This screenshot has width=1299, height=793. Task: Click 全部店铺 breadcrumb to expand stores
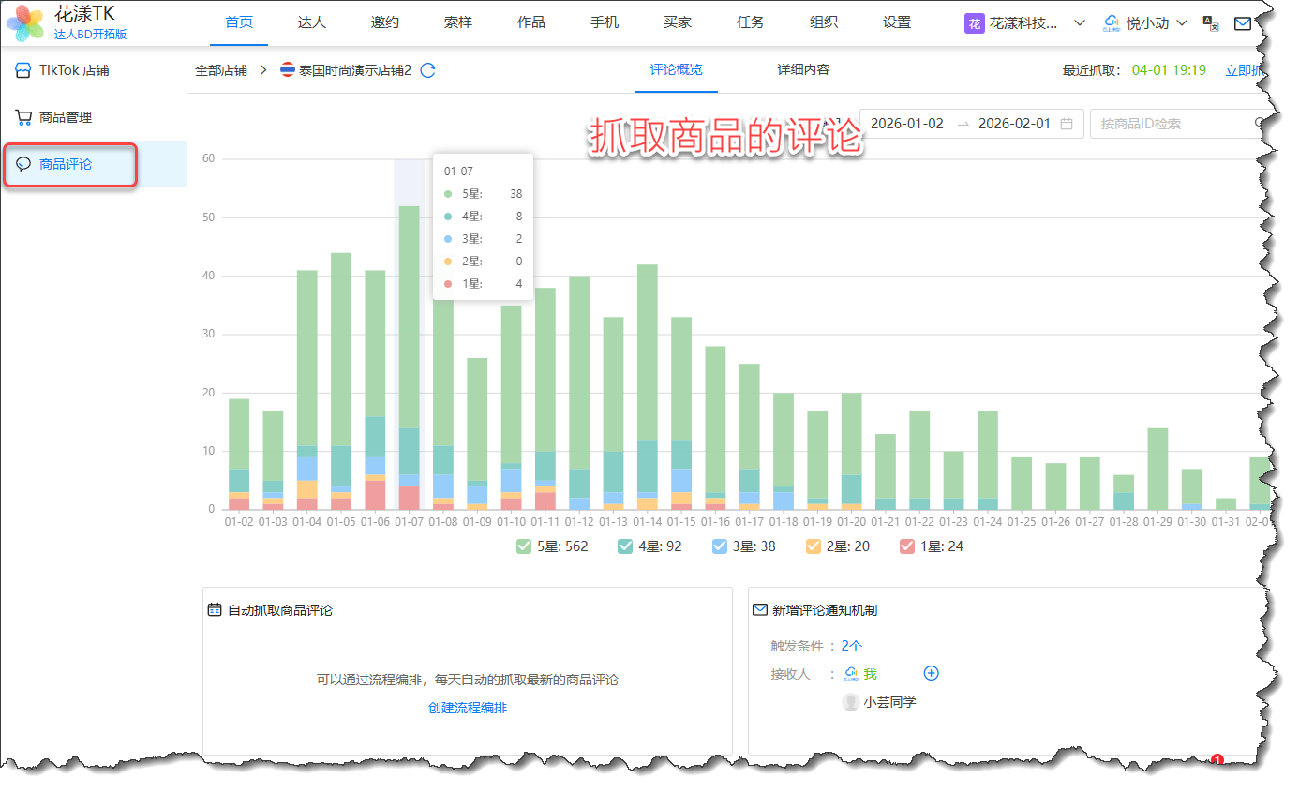(221, 70)
